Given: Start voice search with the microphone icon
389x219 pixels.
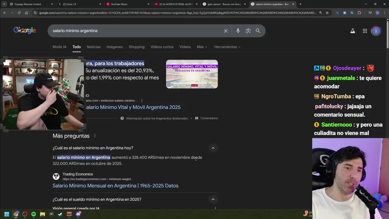Looking at the screenshot, I should click(x=238, y=31).
